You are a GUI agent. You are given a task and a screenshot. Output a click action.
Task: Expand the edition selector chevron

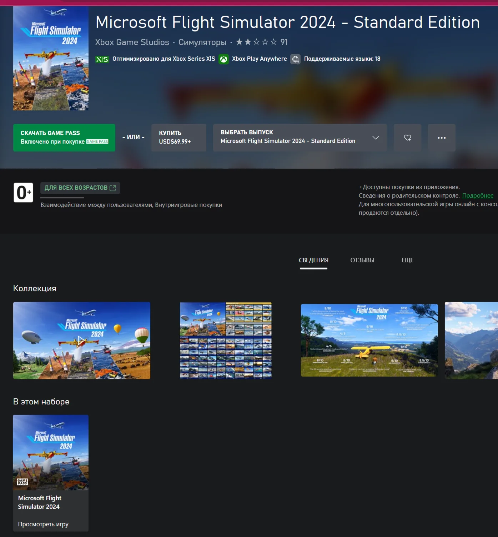click(376, 138)
